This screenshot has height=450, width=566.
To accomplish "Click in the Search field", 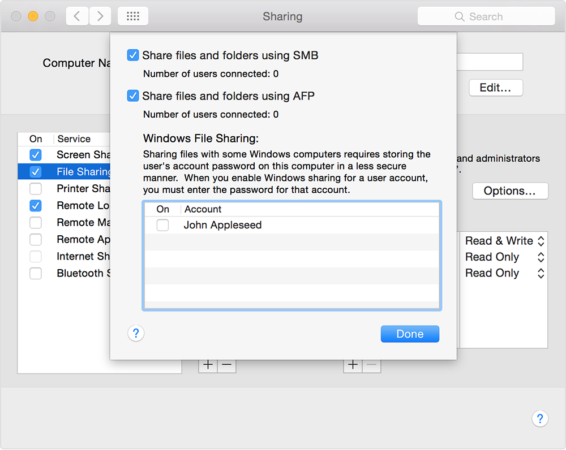I will [x=486, y=16].
